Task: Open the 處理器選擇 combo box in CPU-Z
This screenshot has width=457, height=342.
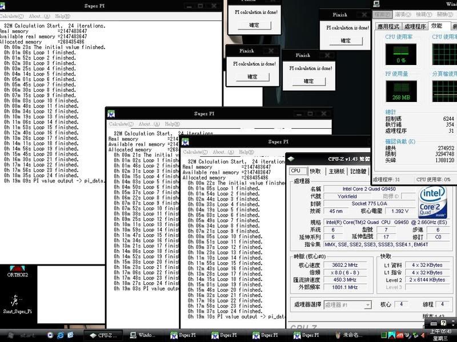Action: pyautogui.click(x=348, y=305)
